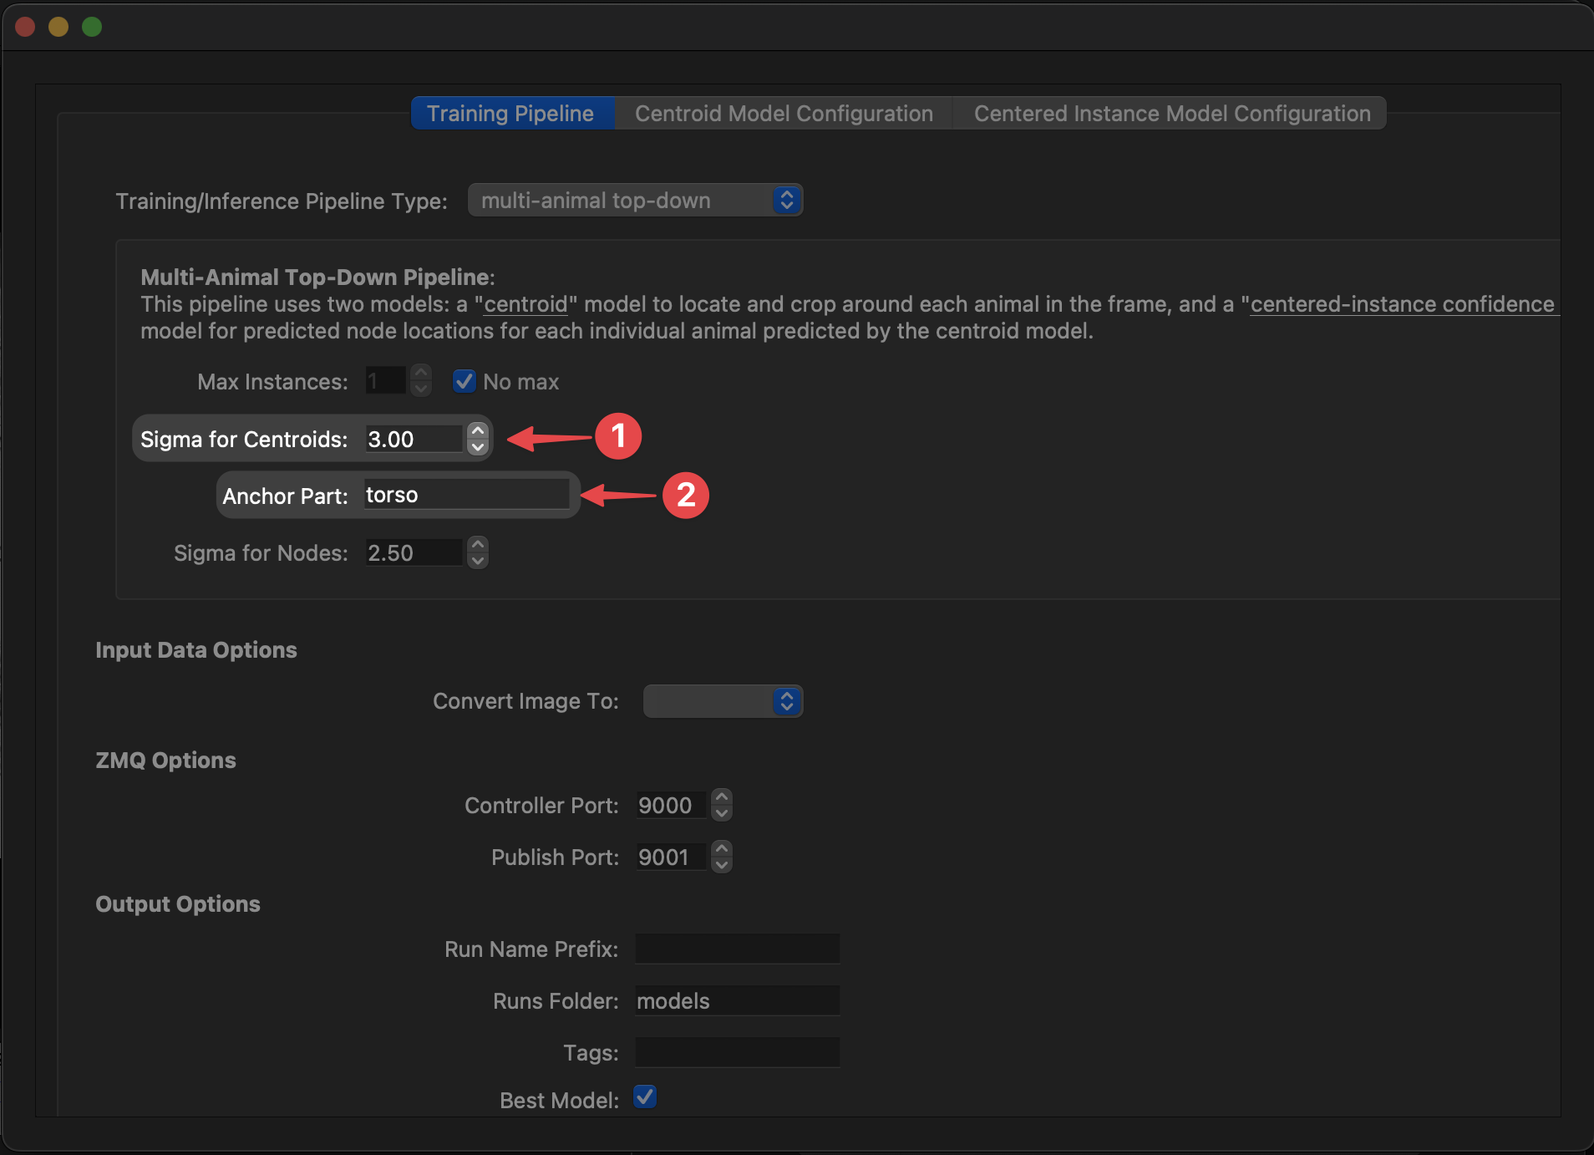Screen dimensions: 1594x1155
Task: Click the Runs Folder input field
Action: click(x=737, y=1000)
